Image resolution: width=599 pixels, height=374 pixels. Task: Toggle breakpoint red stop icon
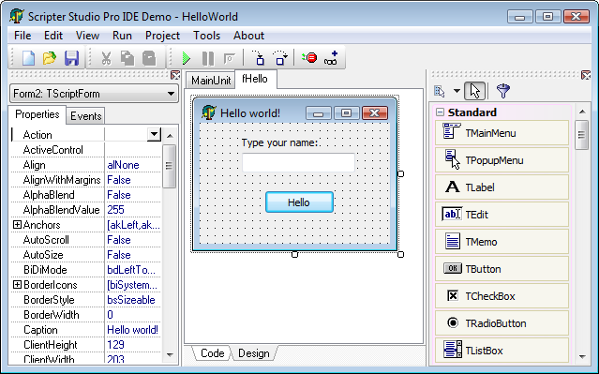click(310, 58)
